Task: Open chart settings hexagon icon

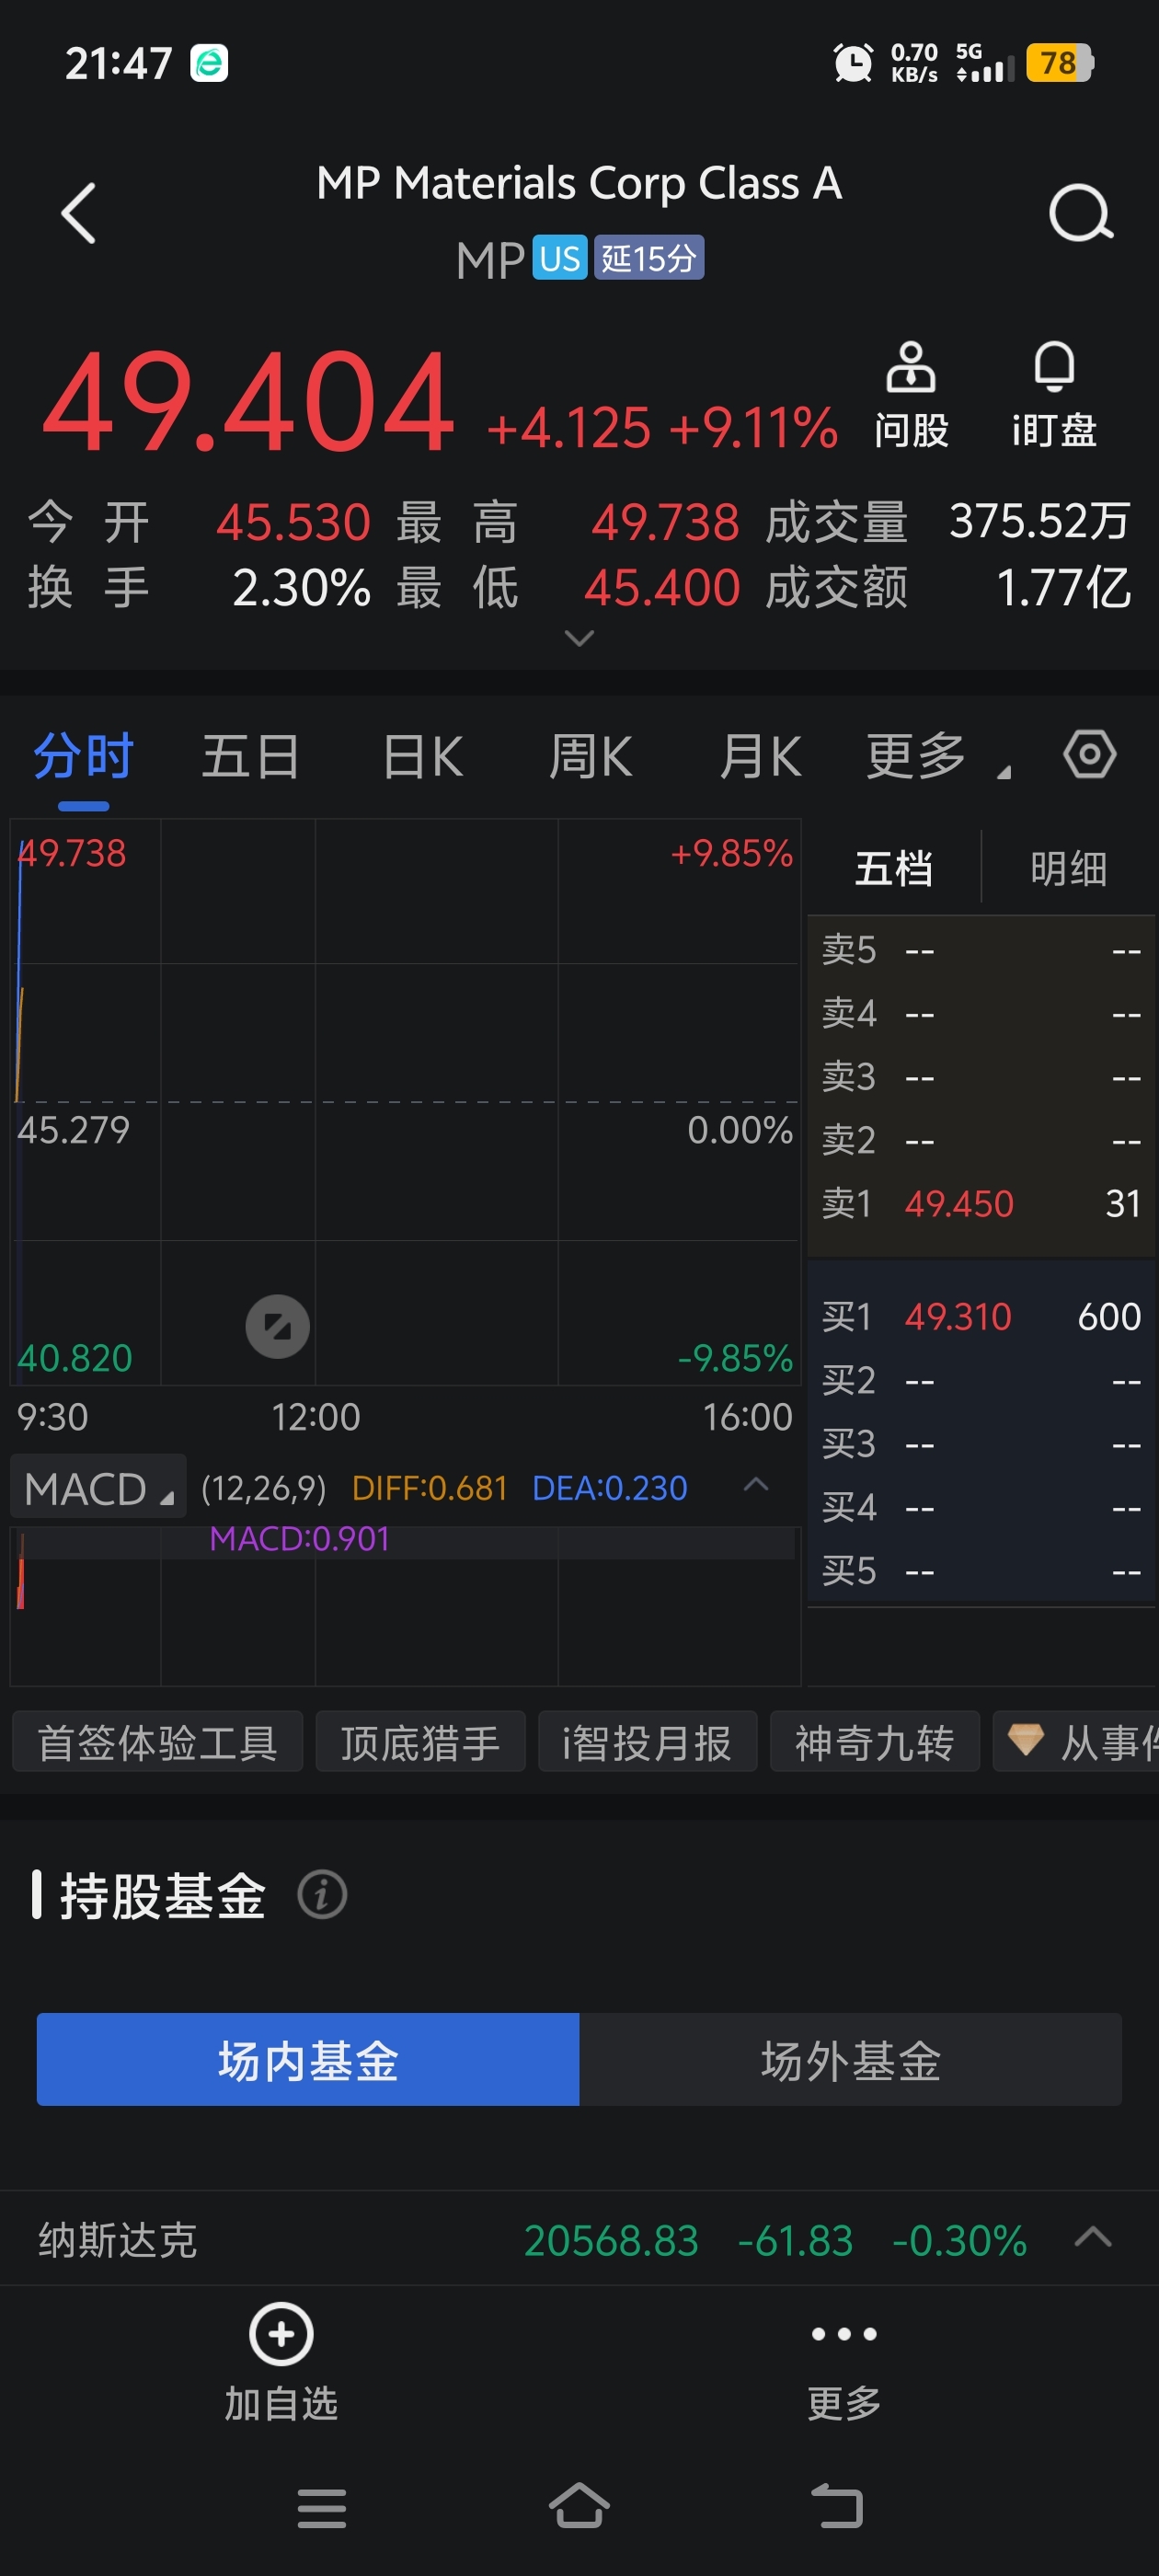Action: point(1089,754)
